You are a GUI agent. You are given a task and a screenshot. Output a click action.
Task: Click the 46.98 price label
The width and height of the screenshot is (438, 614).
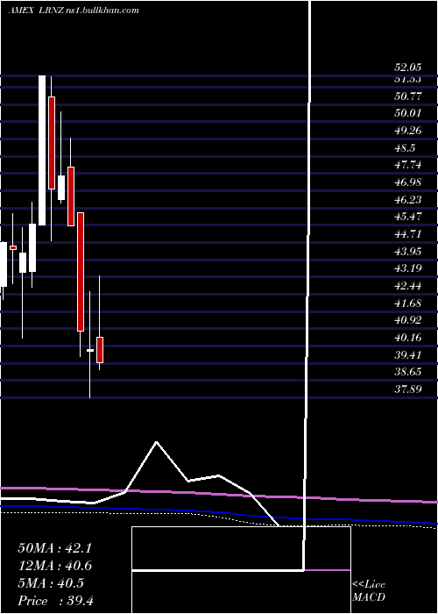coord(408,182)
